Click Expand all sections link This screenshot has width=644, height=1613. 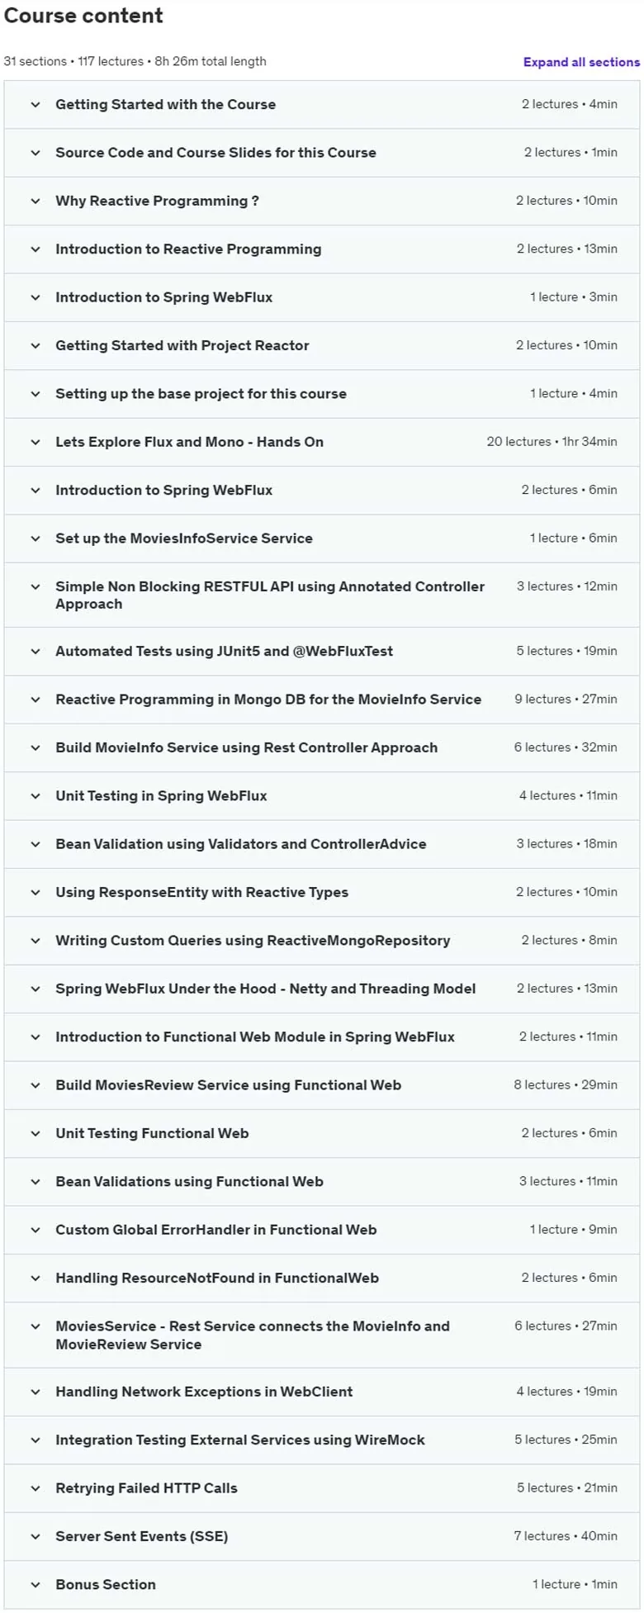(581, 62)
